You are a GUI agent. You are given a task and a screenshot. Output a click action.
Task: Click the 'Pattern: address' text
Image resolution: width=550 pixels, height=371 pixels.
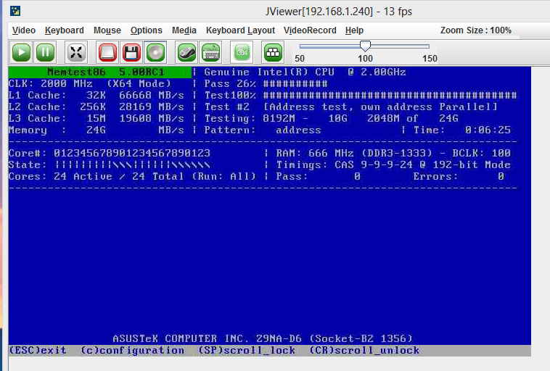[263, 130]
